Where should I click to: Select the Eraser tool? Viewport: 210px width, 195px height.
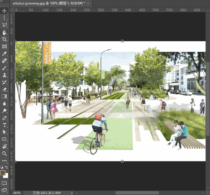(4, 89)
